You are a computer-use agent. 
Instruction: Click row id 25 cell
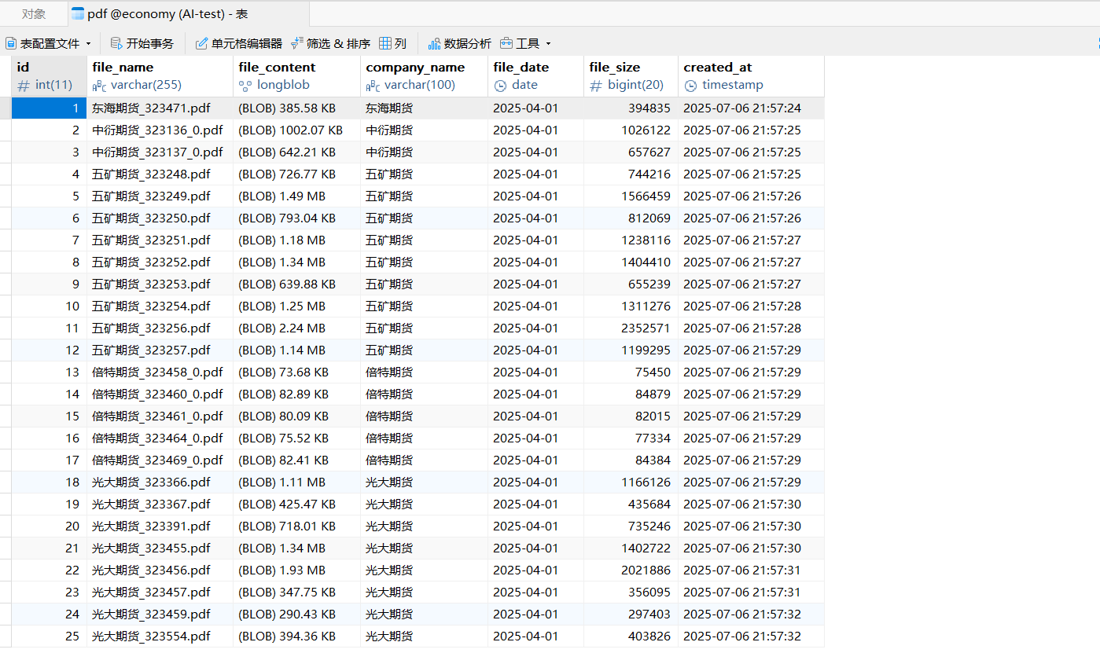pos(49,636)
